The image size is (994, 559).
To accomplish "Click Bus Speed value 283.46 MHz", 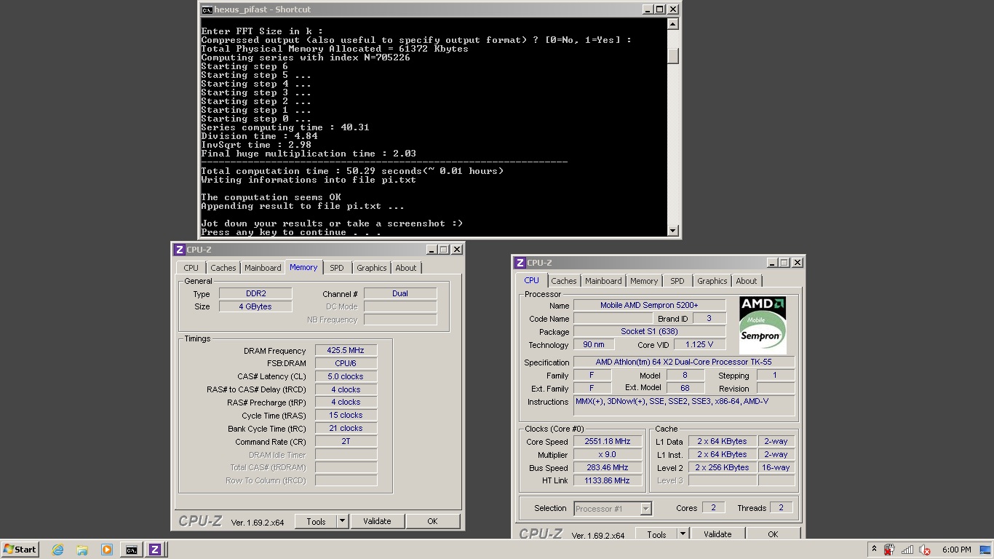I will [x=608, y=467].
